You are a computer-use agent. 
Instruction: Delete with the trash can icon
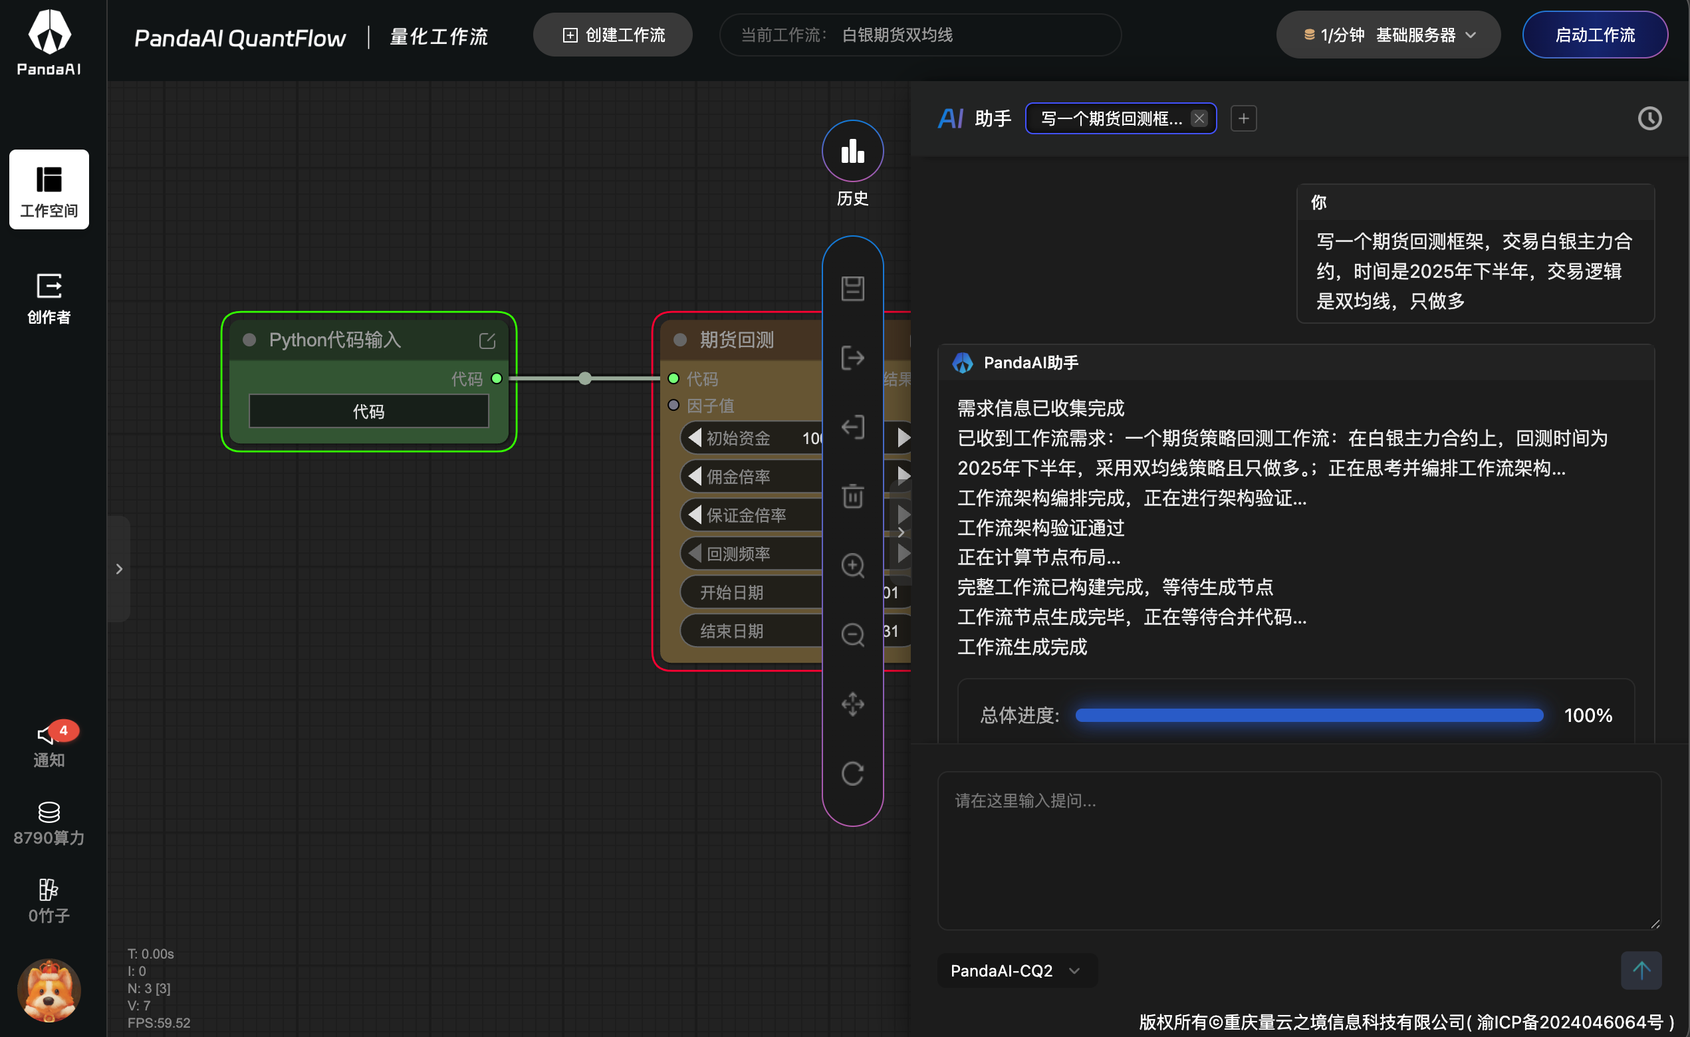coord(852,496)
